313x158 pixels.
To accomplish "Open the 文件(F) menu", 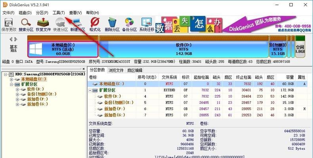I will click(8, 13).
